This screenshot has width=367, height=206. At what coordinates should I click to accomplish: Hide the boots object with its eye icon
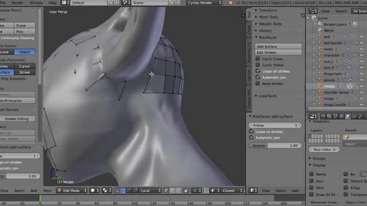pyautogui.click(x=362, y=49)
